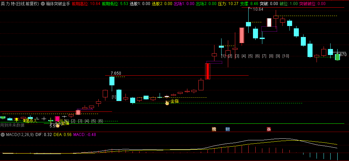This screenshot has width=349, height=161.
Task: Click the [7] count marker in upper sequence
Action: click(x=264, y=56)
